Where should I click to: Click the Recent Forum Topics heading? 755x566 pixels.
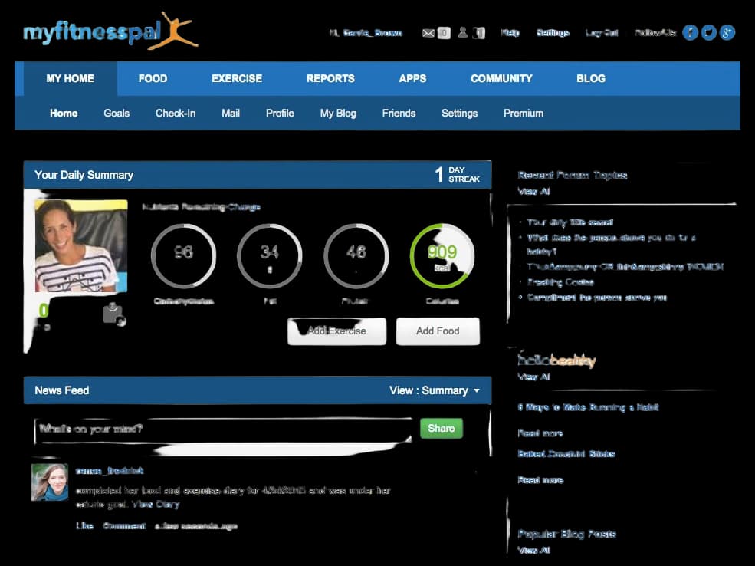pos(572,175)
